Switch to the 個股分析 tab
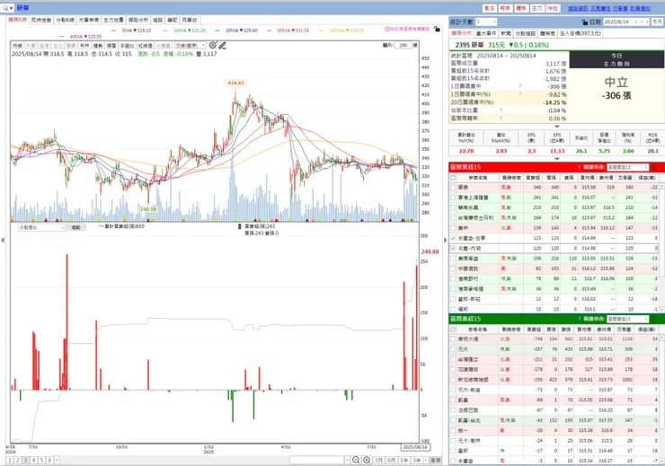This screenshot has width=665, height=466. (x=138, y=20)
